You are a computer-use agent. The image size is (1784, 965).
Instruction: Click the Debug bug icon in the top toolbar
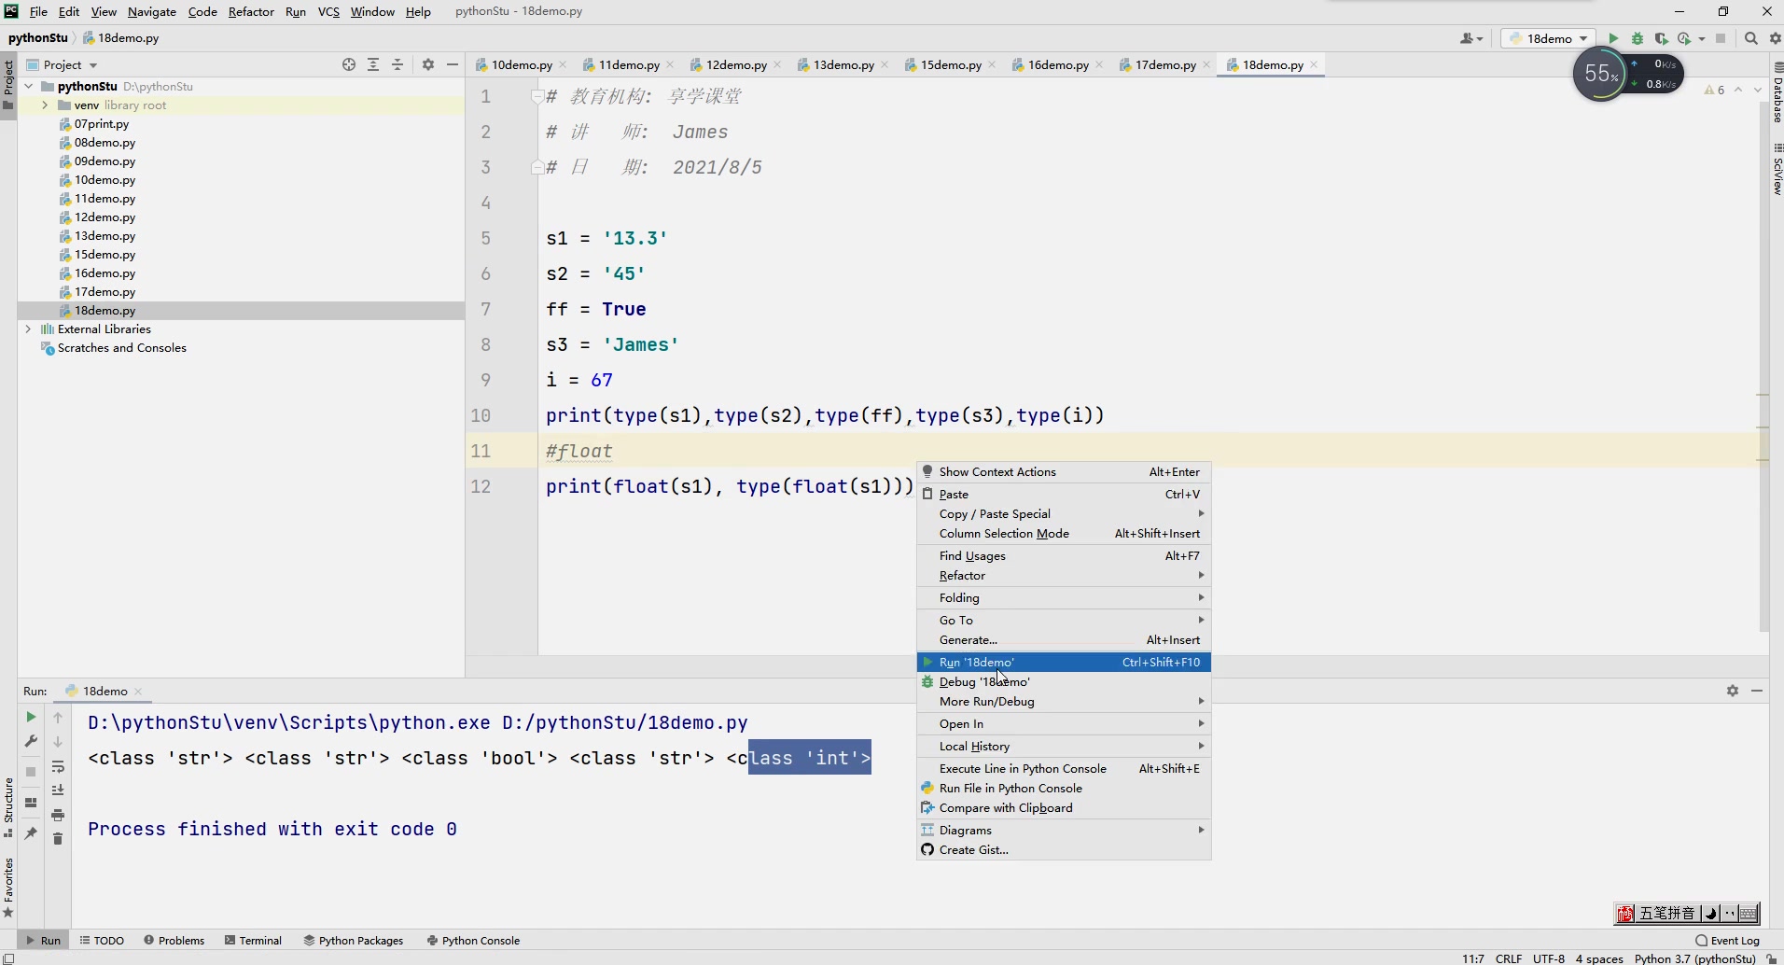[1638, 38]
